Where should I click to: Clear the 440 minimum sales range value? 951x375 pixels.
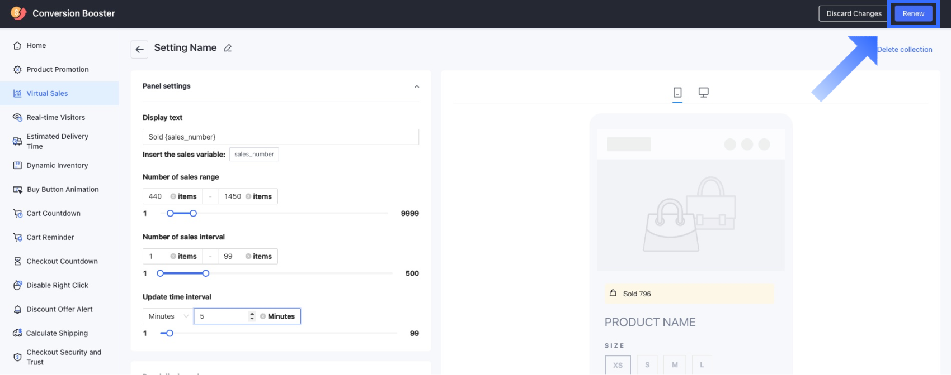click(x=173, y=196)
